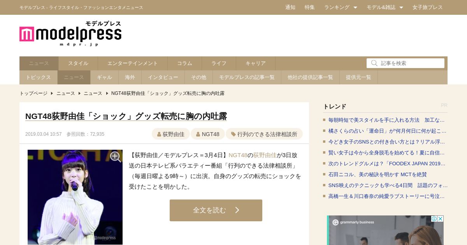The height and width of the screenshot is (245, 467).
Task: Click the Grammarly business ad banner
Action: 385,230
